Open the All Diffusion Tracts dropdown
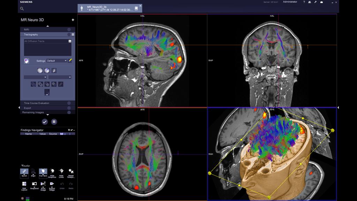 [x=70, y=41]
